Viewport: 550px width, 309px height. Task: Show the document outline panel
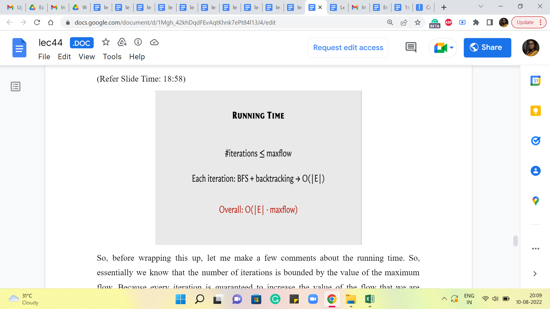(15, 86)
